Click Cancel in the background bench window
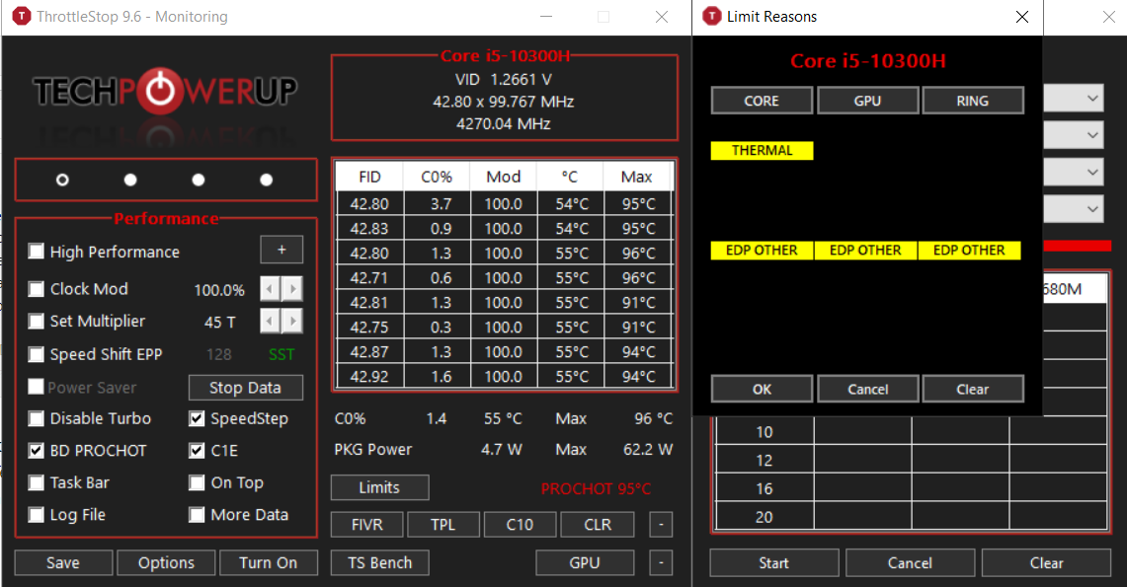The image size is (1127, 587). (910, 562)
